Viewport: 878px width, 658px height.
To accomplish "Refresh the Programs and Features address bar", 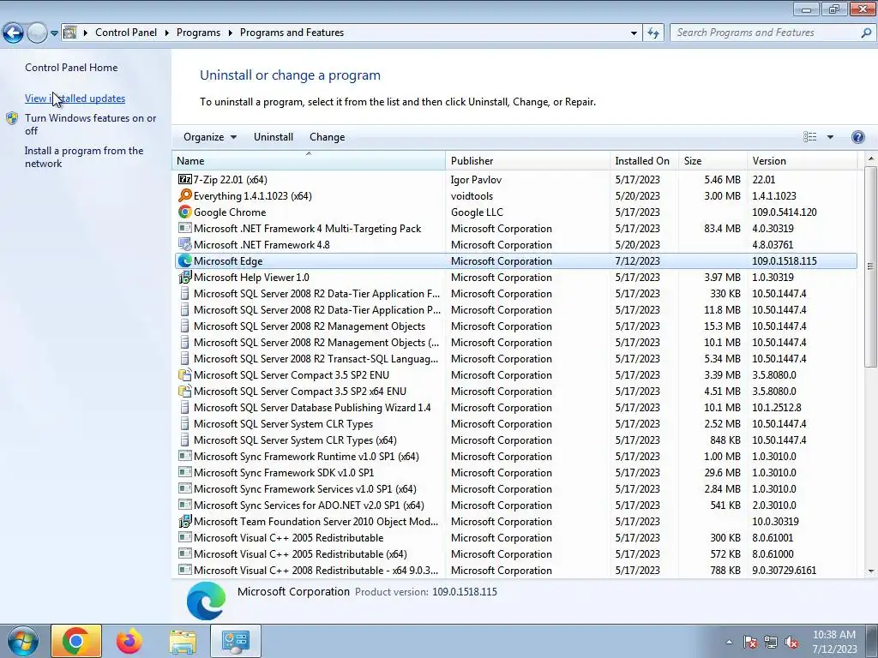I will (652, 33).
